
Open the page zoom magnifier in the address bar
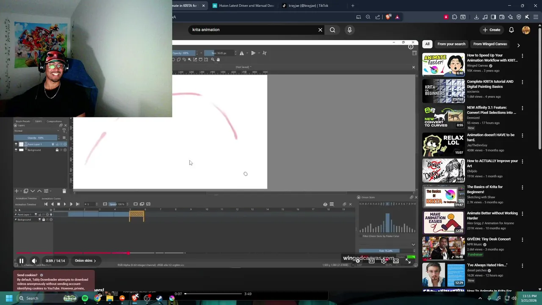pos(368,17)
